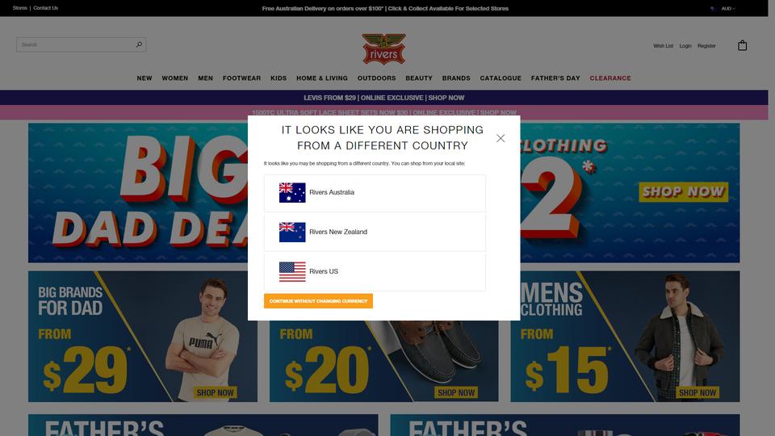The width and height of the screenshot is (775, 436).
Task: Click the Register link
Action: [707, 46]
